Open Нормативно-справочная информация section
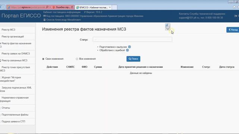239x134 pixels. pyautogui.click(x=18, y=99)
